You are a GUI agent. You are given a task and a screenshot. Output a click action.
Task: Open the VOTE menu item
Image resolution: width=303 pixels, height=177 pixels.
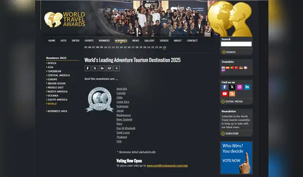63,41
